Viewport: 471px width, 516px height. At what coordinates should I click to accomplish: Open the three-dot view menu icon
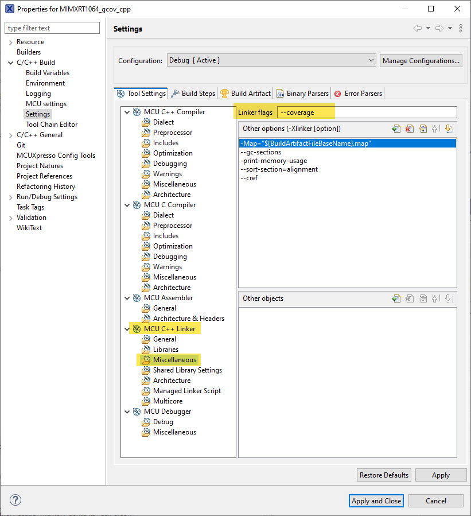[x=461, y=29]
